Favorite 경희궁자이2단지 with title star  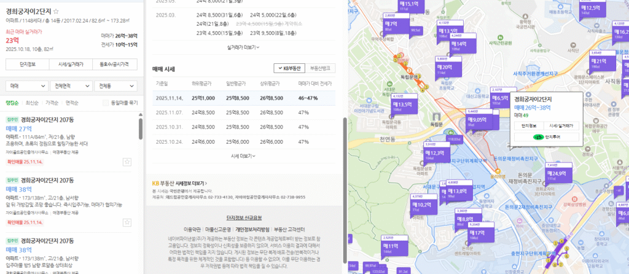56,11
